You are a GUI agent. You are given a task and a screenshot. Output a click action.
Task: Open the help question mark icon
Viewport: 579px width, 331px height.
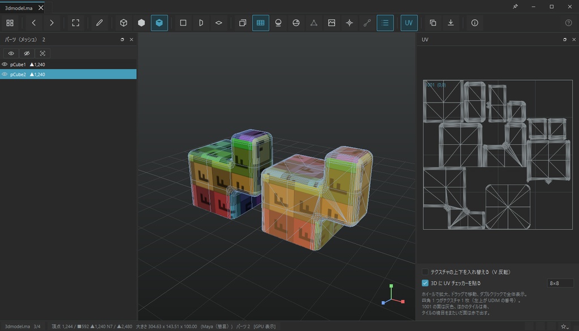(569, 23)
